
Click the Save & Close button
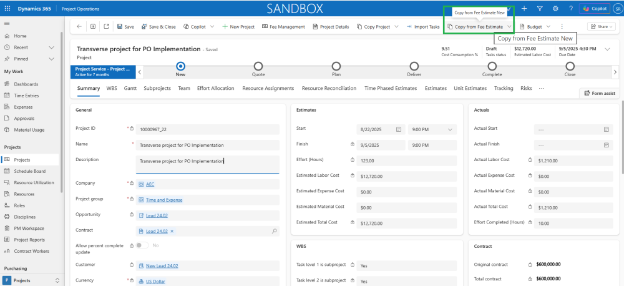pos(158,27)
